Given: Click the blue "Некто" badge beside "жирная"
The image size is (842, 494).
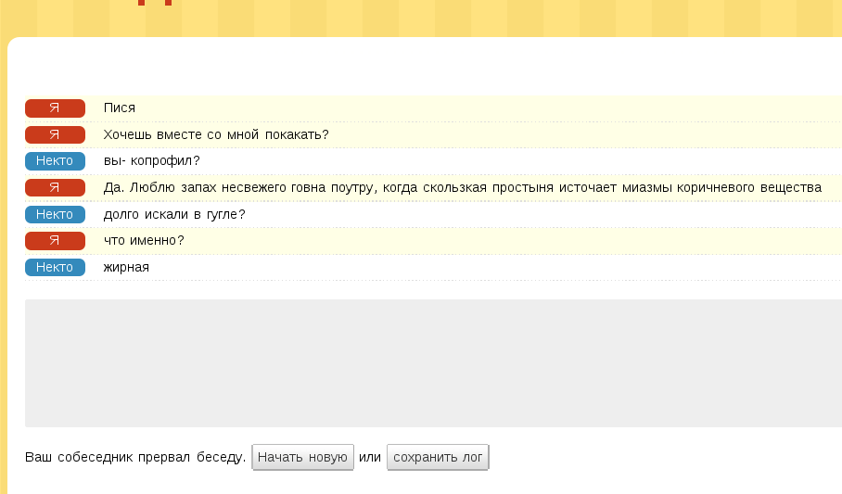Looking at the screenshot, I should click(55, 268).
